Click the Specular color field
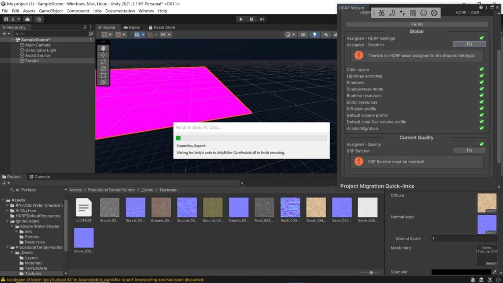 click(461, 272)
